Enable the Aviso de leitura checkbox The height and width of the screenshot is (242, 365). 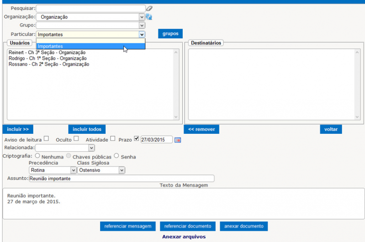pos(46,139)
